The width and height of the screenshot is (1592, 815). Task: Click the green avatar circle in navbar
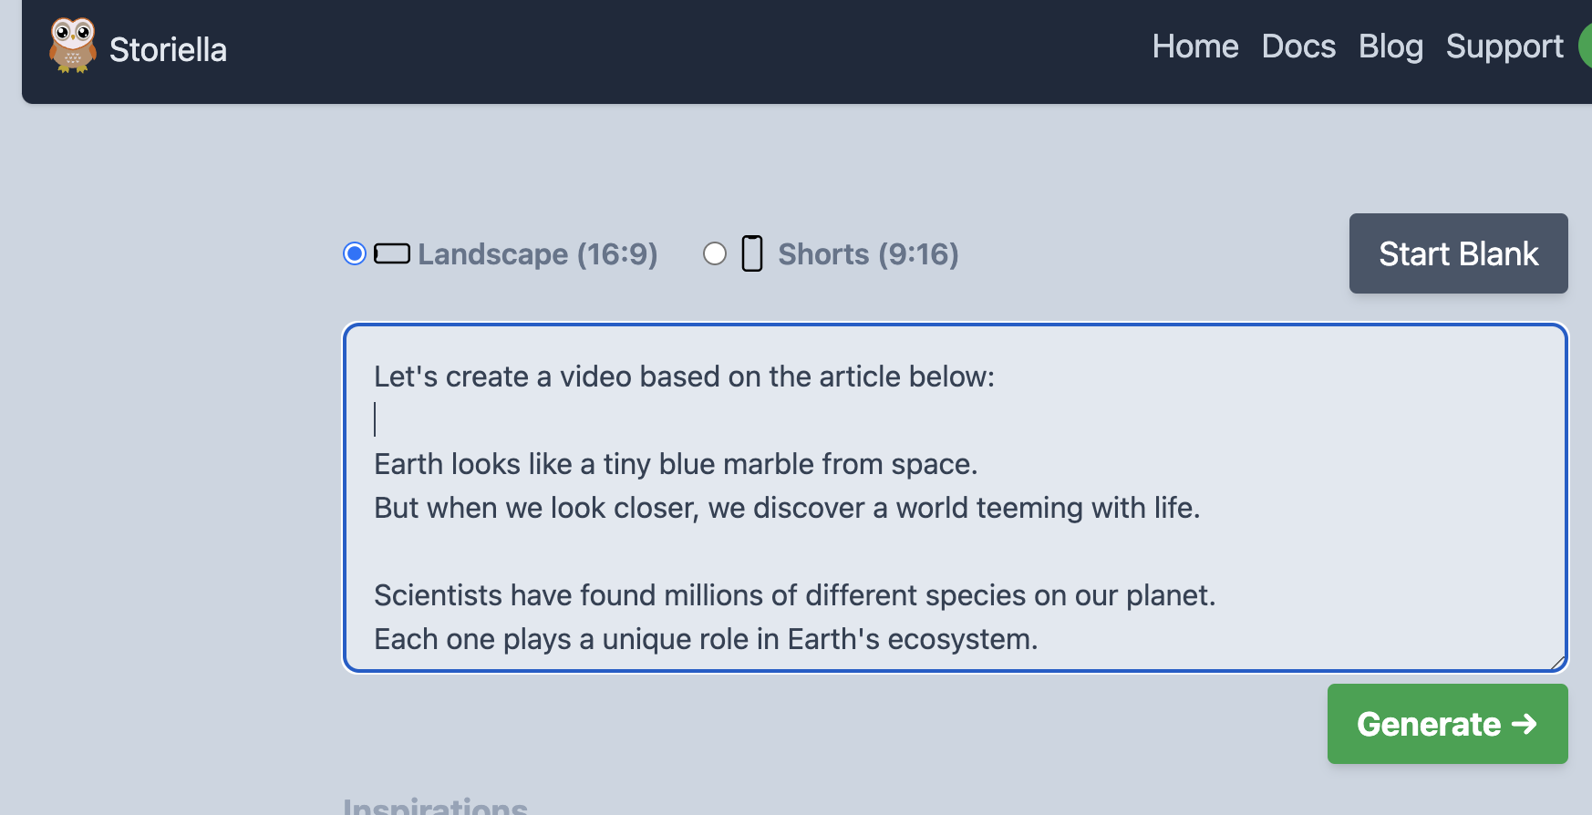click(1586, 46)
